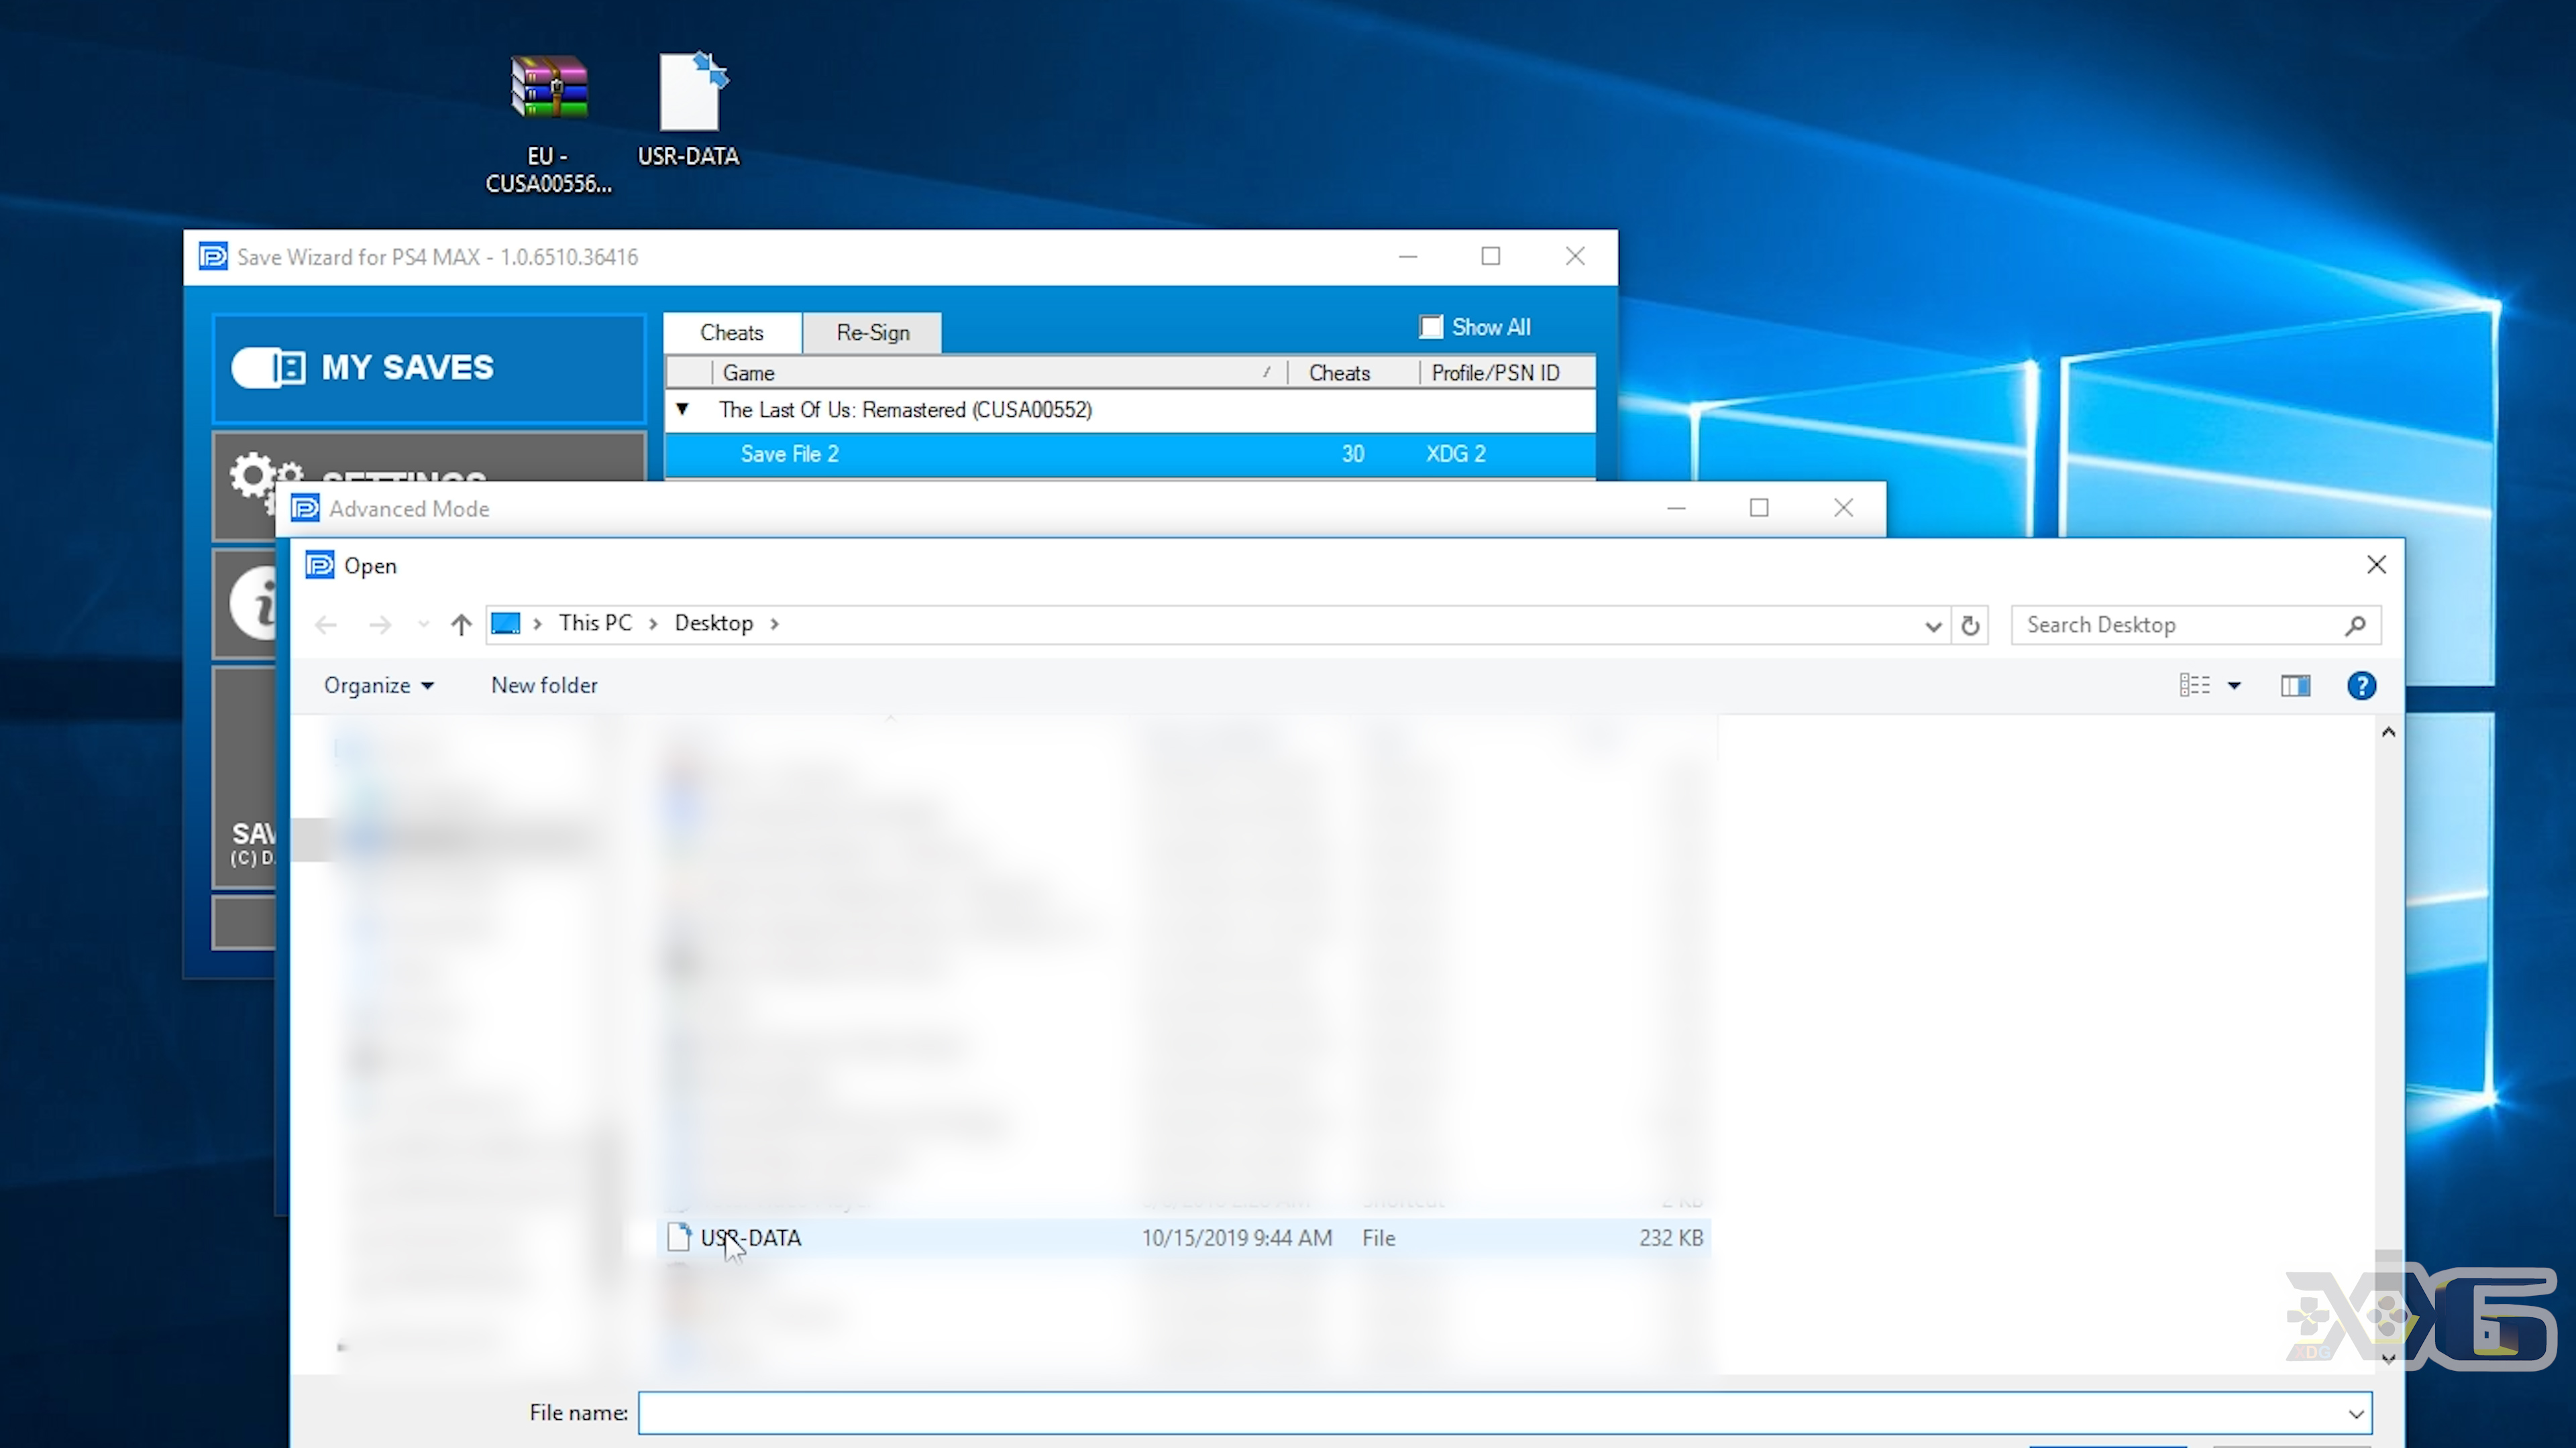The width and height of the screenshot is (2576, 1448).
Task: Open the recent locations dropdown arrow
Action: click(x=424, y=625)
